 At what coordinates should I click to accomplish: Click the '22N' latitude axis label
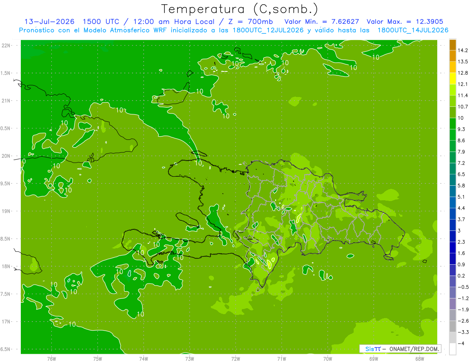(x=6, y=46)
